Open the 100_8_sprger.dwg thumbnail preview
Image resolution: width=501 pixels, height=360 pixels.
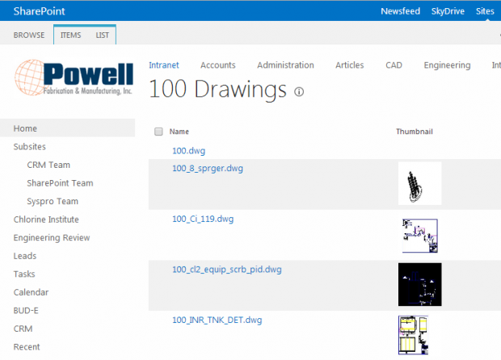(x=419, y=184)
